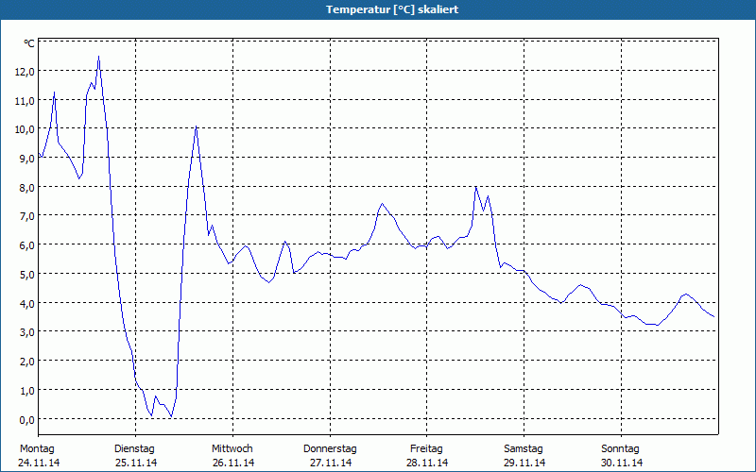Viewport: 756px width, 472px height.
Task: Select the 29.11.14 date label
Action: coord(524,463)
